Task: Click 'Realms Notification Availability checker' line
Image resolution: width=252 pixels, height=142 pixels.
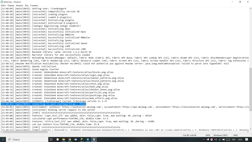Action: coord(115,64)
